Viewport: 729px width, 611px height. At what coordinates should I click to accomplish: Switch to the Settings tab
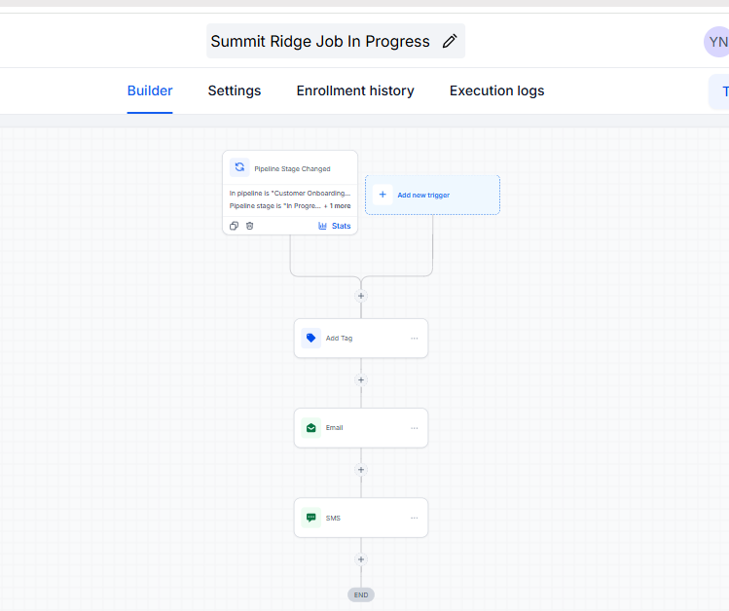click(x=235, y=90)
